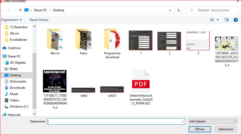
Task: Open the help question mark icon
Action: coord(236,20)
